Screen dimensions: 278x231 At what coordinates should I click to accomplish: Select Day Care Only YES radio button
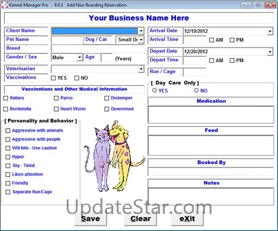coord(155,90)
